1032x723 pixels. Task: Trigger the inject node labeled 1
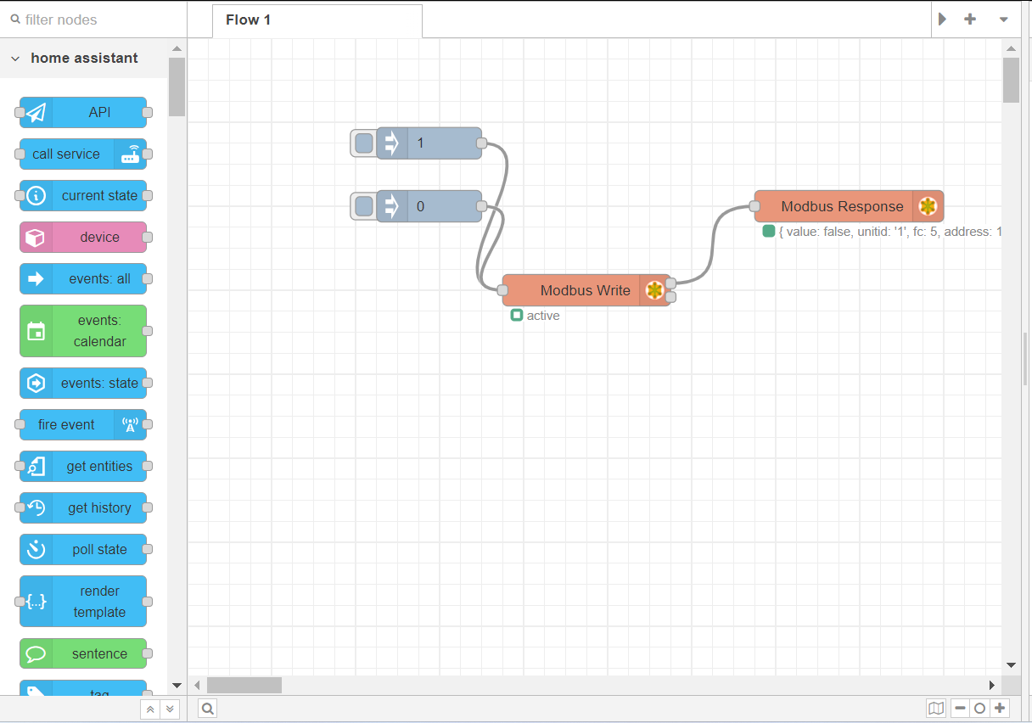364,143
